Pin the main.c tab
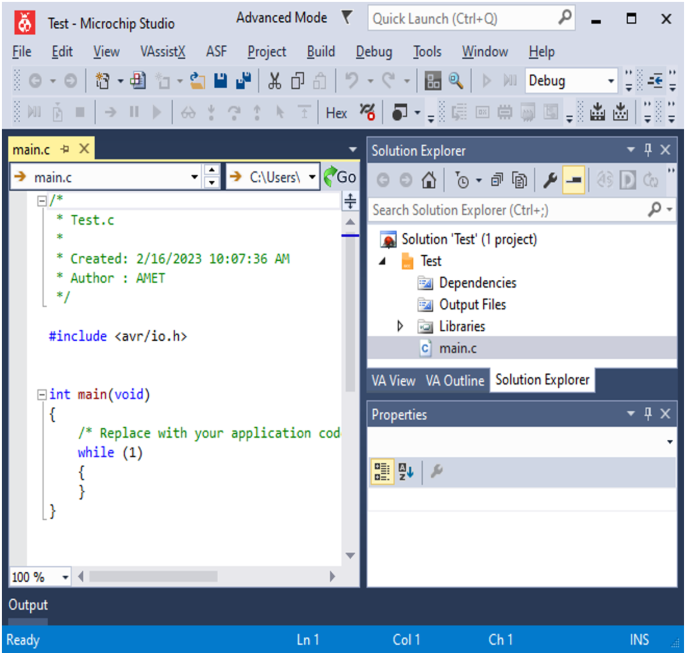 pos(65,149)
